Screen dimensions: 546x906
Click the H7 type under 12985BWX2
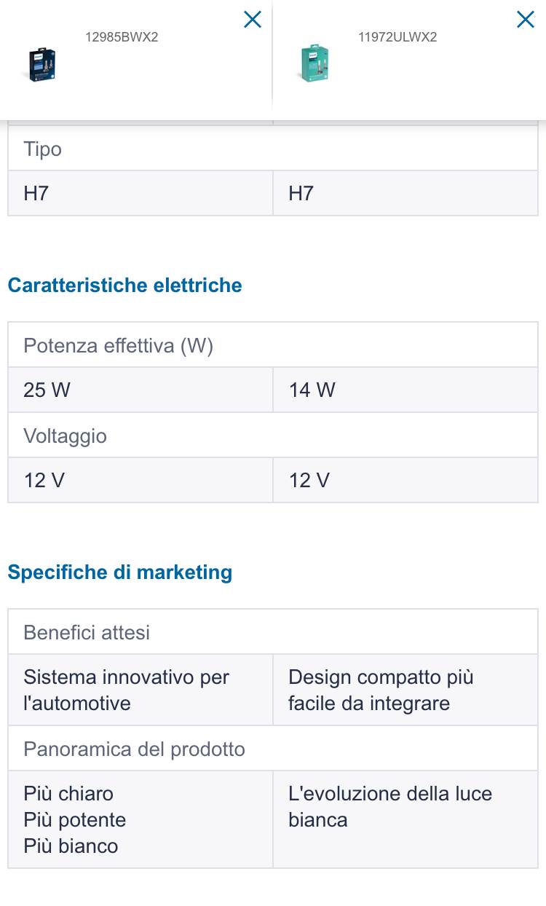click(x=36, y=194)
